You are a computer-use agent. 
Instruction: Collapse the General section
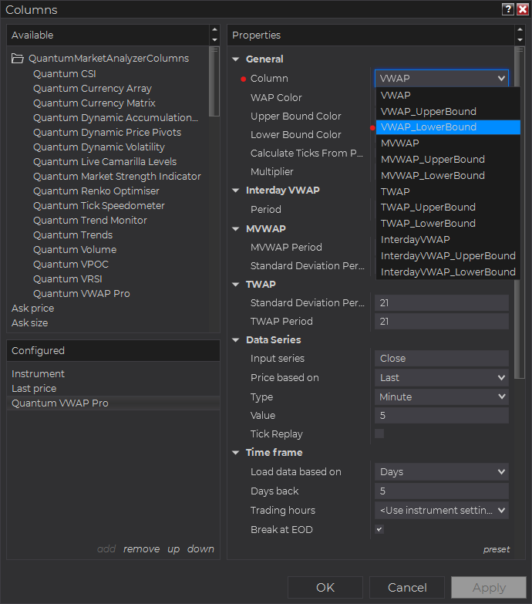click(x=236, y=59)
